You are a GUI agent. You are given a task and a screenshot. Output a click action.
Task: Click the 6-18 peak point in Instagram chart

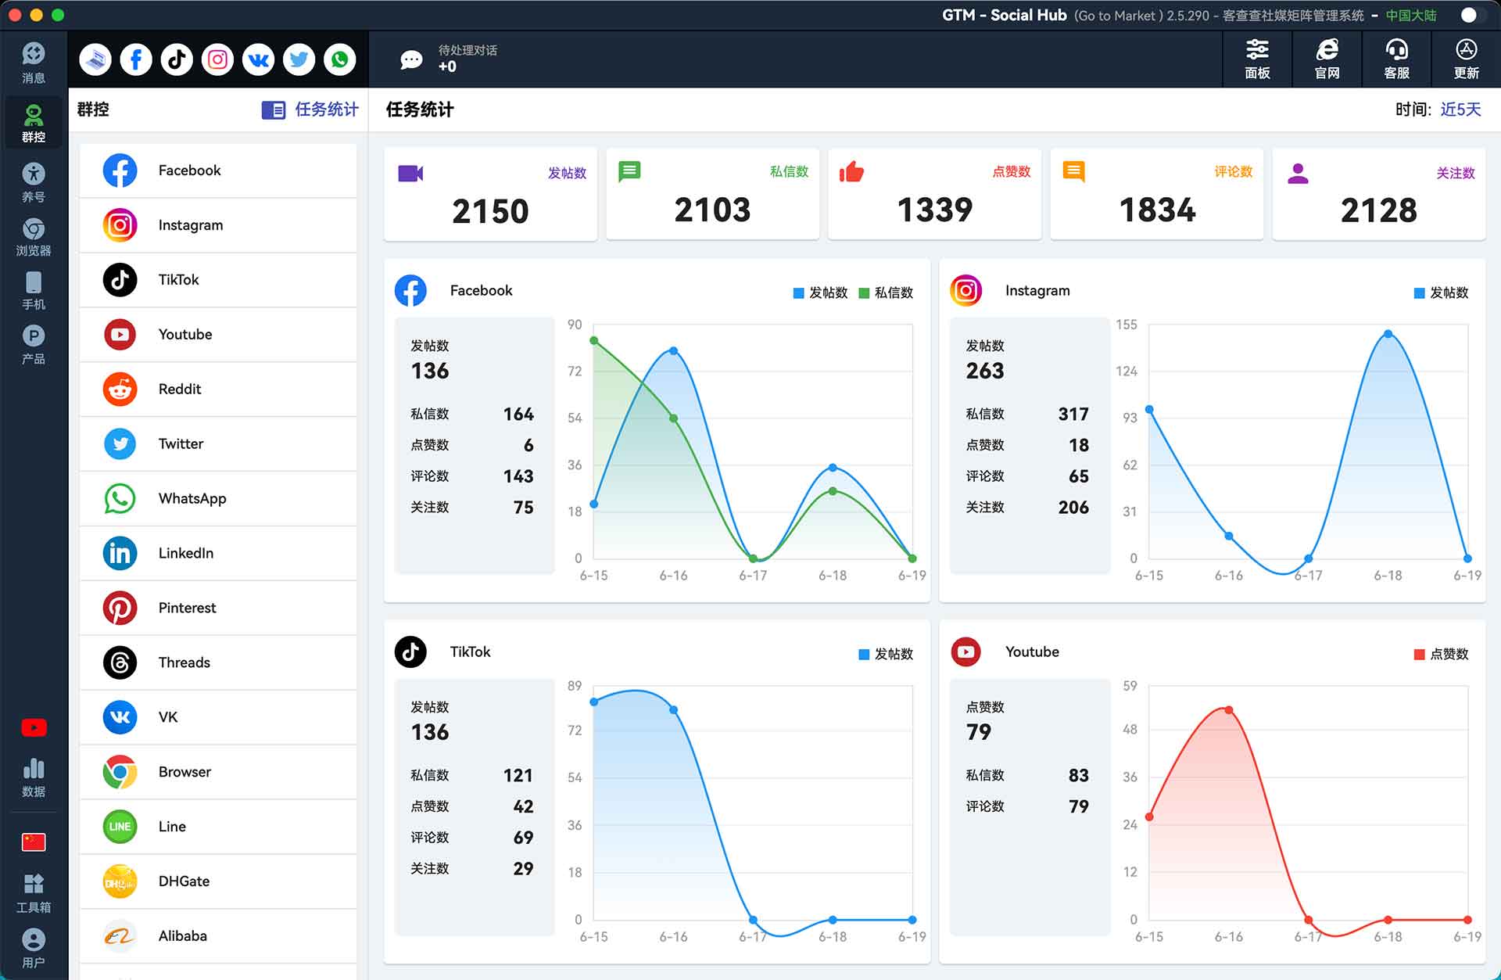pyautogui.click(x=1388, y=334)
